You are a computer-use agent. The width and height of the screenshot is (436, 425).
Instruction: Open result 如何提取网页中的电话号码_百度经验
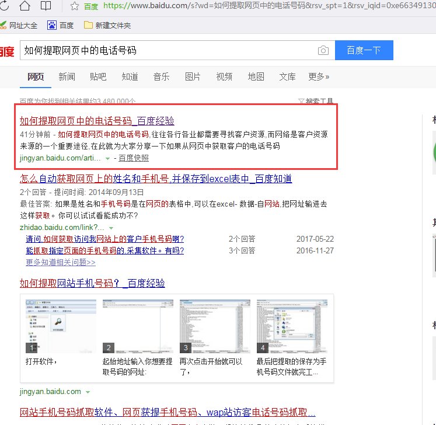tap(97, 121)
